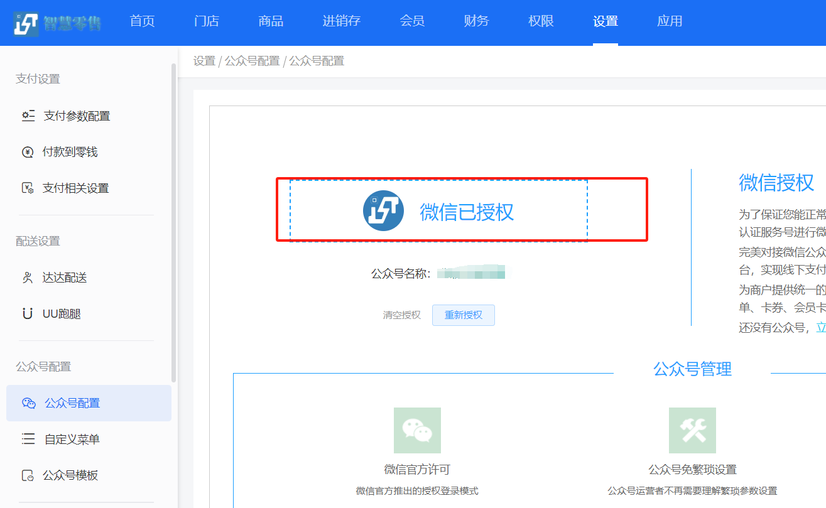Screen dimensions: 826x508
Task: Click the 支付相关设置 icon
Action: [x=28, y=188]
